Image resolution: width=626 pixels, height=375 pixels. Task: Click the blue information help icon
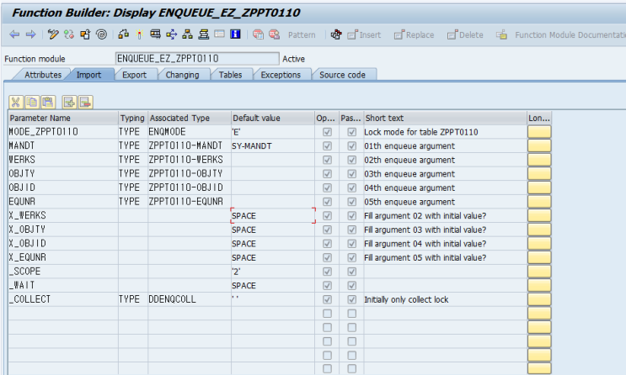pyautogui.click(x=235, y=34)
